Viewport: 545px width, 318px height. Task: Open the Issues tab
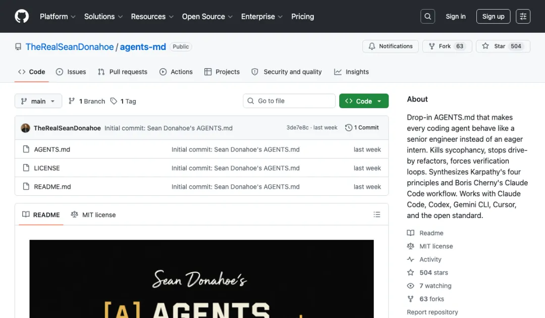[71, 72]
